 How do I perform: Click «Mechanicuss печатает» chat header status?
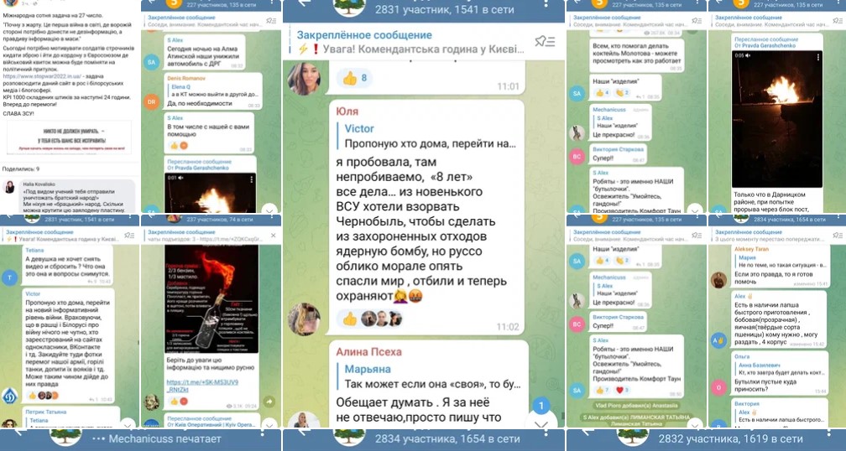(157, 439)
